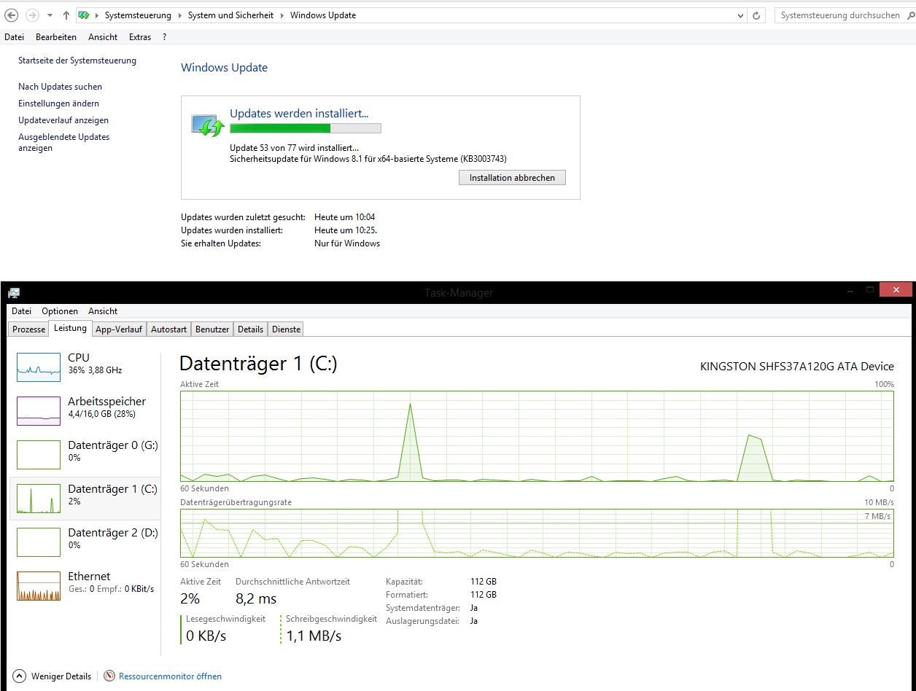Open the Task-Manager Optionen menu
Viewport: 916px width, 691px height.
60,311
